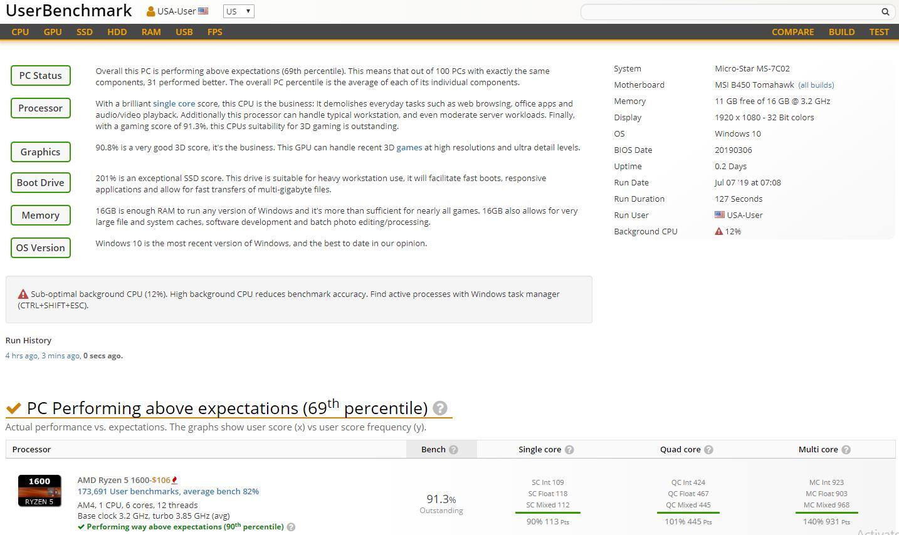
Task: Click the search magnifier icon
Action: pyautogui.click(x=885, y=12)
